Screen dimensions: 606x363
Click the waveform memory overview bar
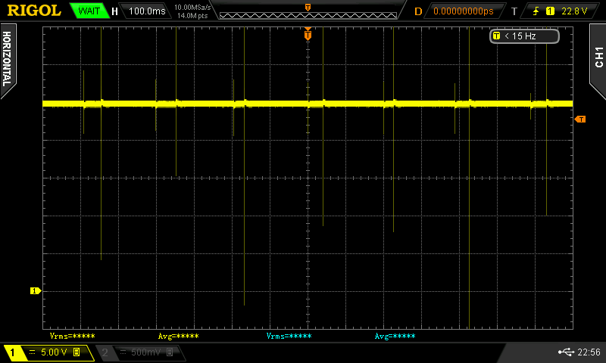point(307,11)
